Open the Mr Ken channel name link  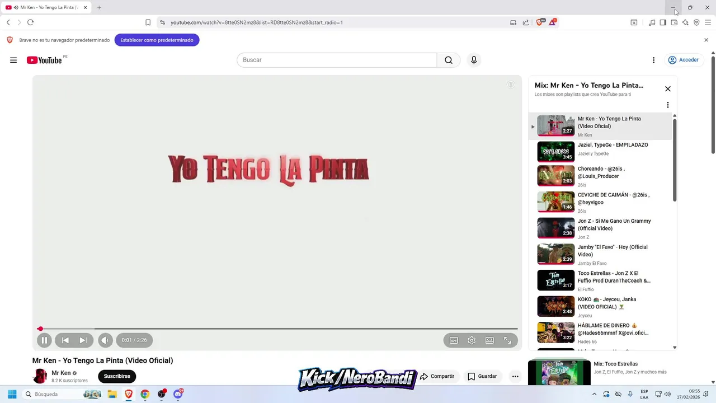61,373
